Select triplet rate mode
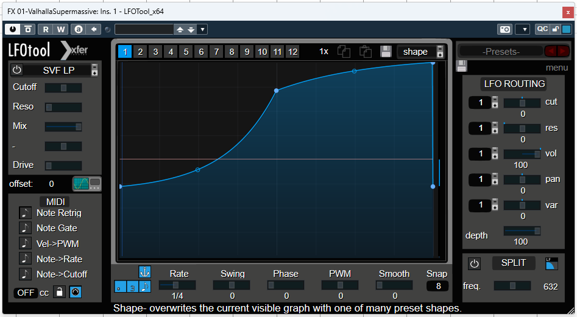This screenshot has width=577, height=317. [x=132, y=287]
